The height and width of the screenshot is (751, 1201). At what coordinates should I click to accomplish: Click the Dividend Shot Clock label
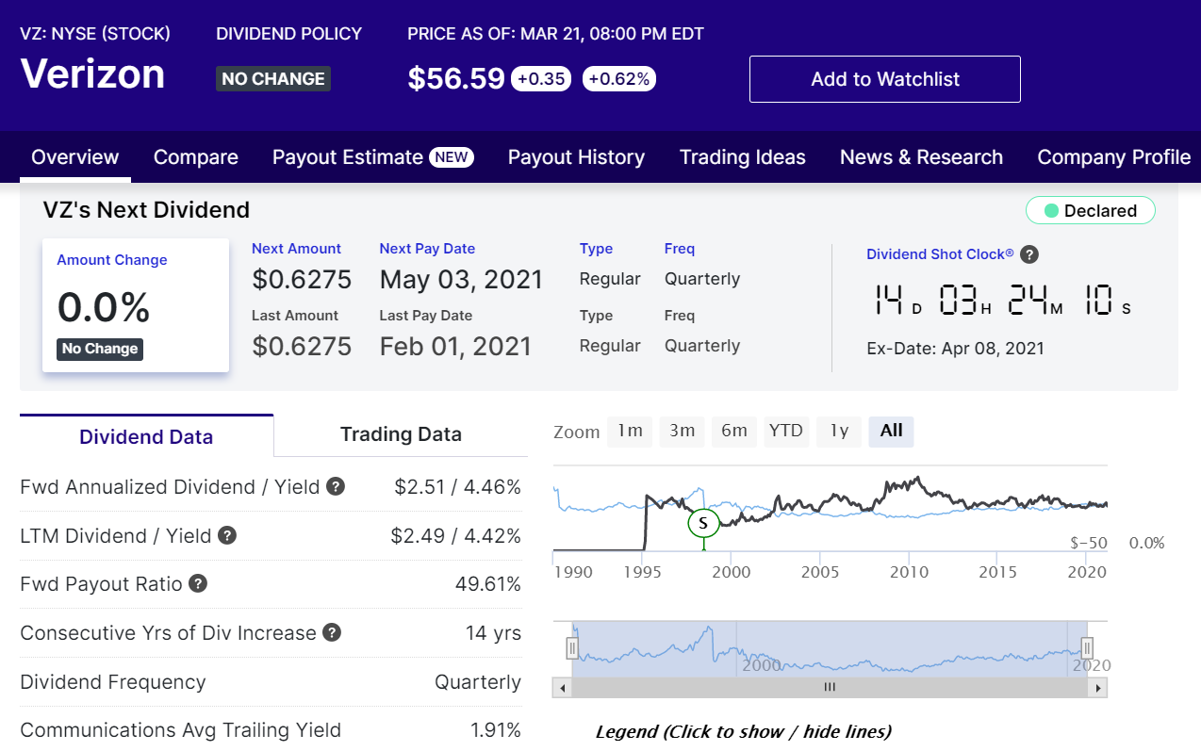(x=940, y=254)
